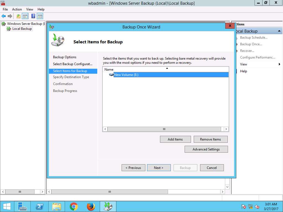Proceed with the Next button

(x=159, y=168)
